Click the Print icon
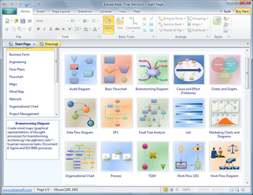 [x=30, y=21]
